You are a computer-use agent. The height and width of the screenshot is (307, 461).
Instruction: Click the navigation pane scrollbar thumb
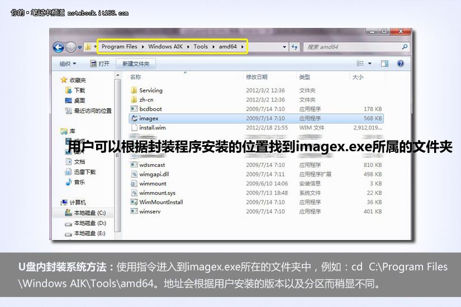[117, 155]
